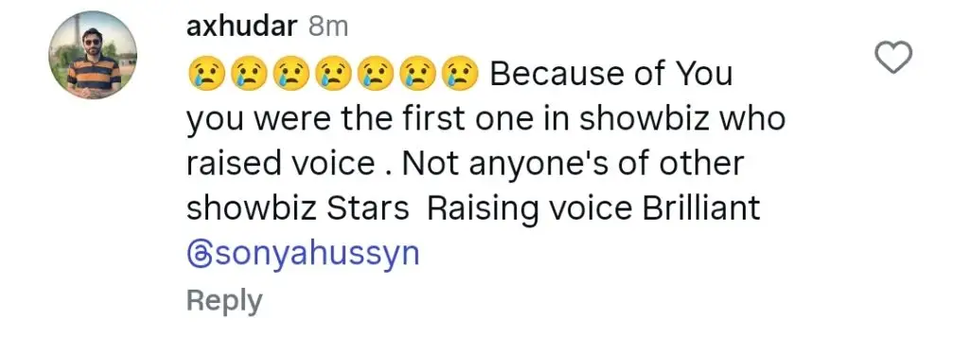969x355 pixels.
Task: Click the last crying emoji before Because
Action: [x=461, y=74]
